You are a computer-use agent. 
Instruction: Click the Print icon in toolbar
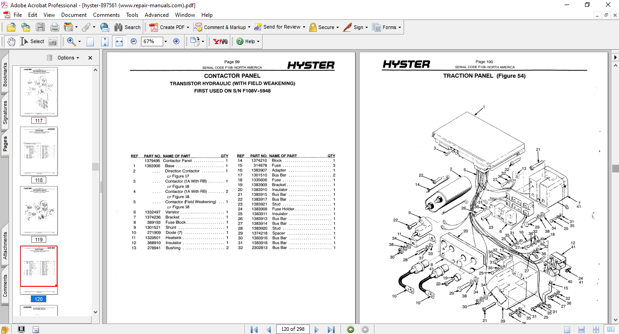point(54,27)
